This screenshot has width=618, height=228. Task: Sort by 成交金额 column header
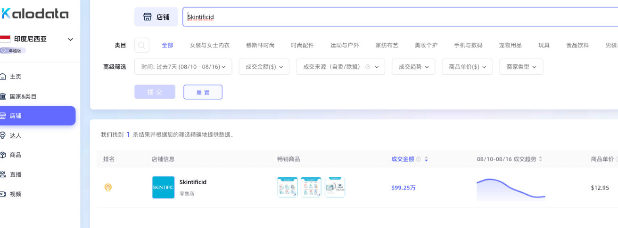[x=403, y=159]
